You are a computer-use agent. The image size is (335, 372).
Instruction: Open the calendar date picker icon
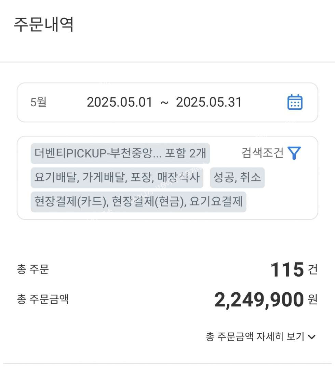[295, 102]
